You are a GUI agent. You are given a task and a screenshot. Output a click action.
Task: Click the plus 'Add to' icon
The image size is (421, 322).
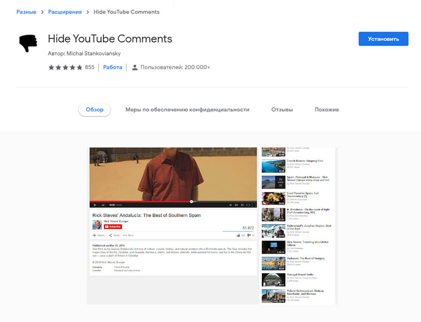click(x=94, y=235)
